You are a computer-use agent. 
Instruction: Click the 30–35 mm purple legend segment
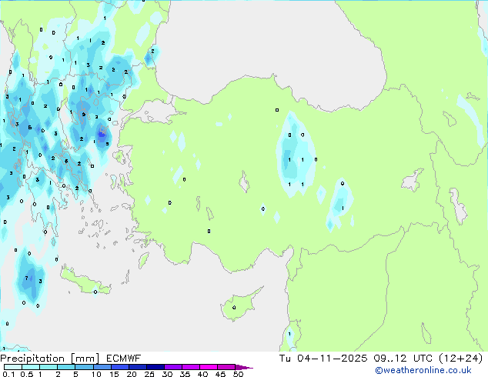point(173,367)
